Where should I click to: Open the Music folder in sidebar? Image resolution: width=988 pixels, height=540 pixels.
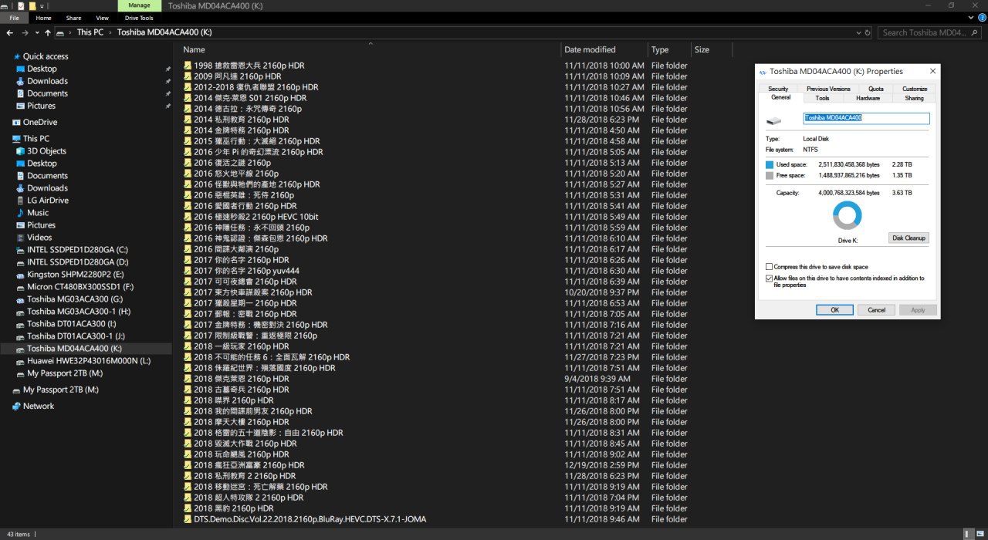point(38,213)
